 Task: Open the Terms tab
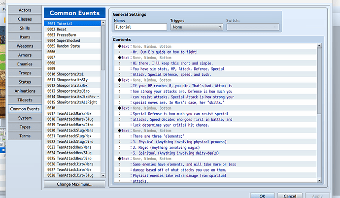(x=25, y=135)
